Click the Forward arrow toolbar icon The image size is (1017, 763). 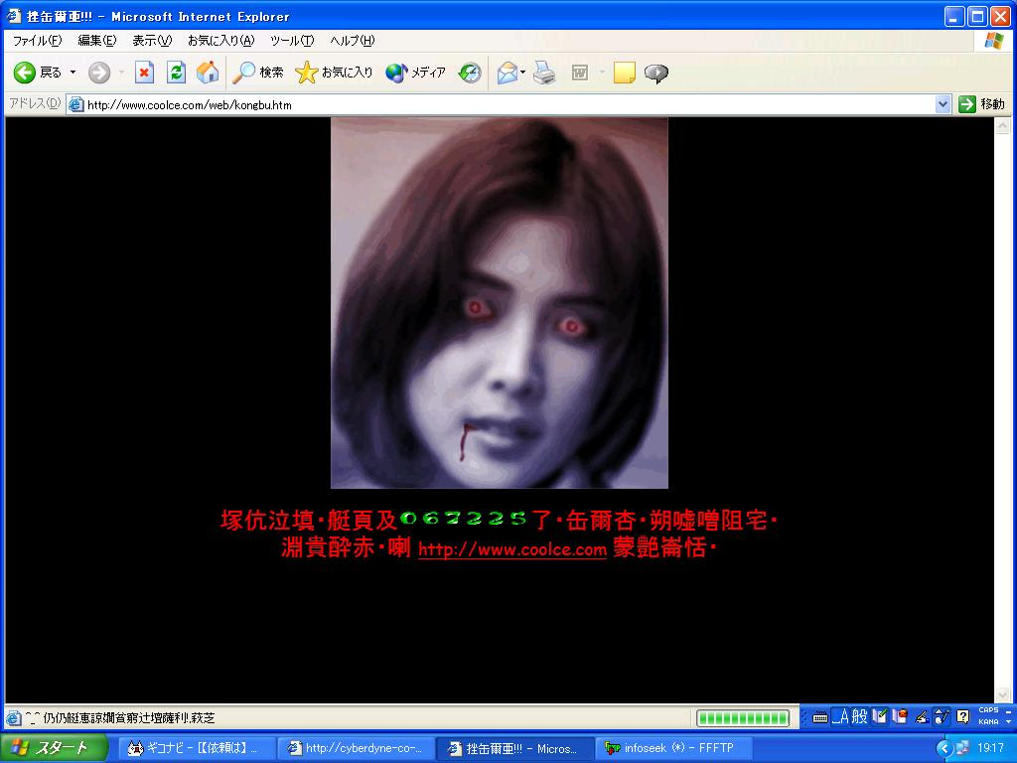(99, 73)
